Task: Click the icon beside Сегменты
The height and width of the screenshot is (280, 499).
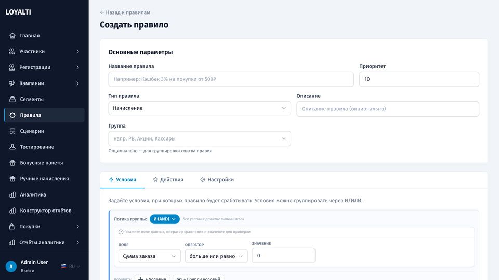Action: [12, 99]
